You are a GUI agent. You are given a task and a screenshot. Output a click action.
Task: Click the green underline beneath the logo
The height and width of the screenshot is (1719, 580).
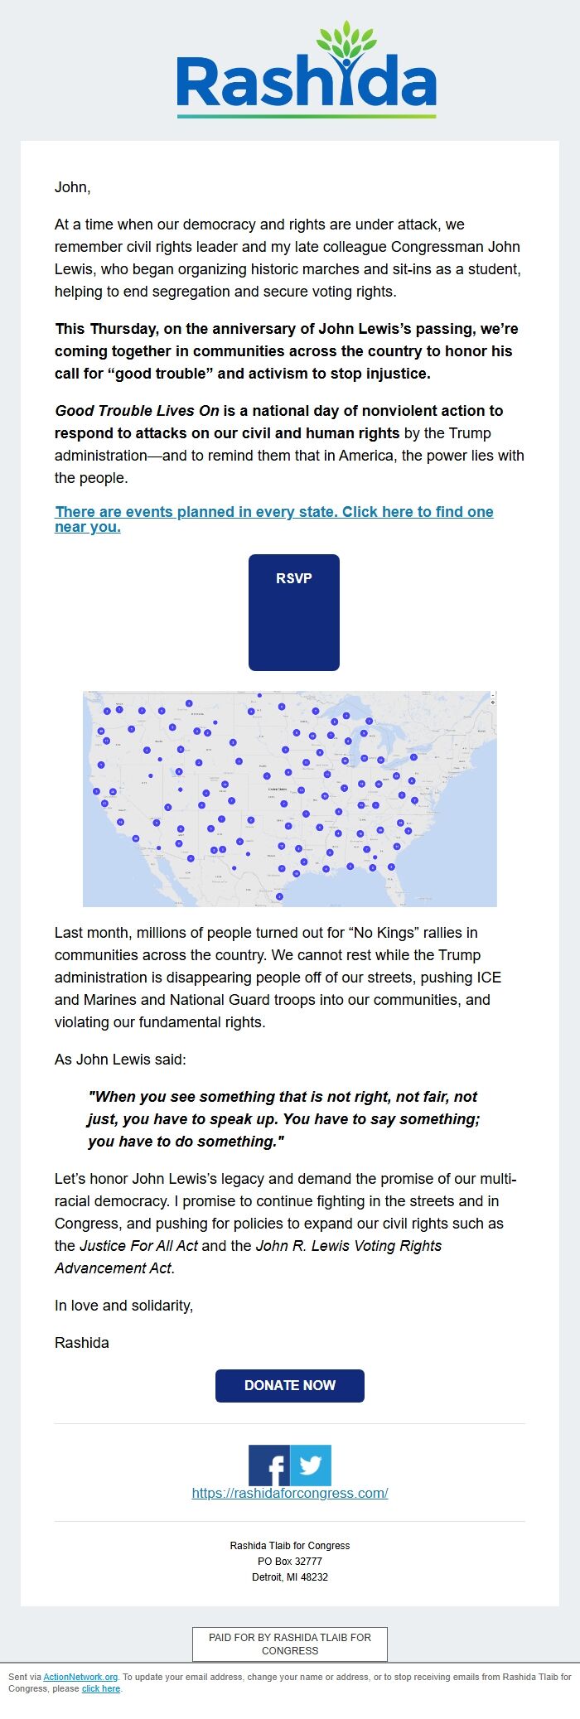pyautogui.click(x=307, y=116)
